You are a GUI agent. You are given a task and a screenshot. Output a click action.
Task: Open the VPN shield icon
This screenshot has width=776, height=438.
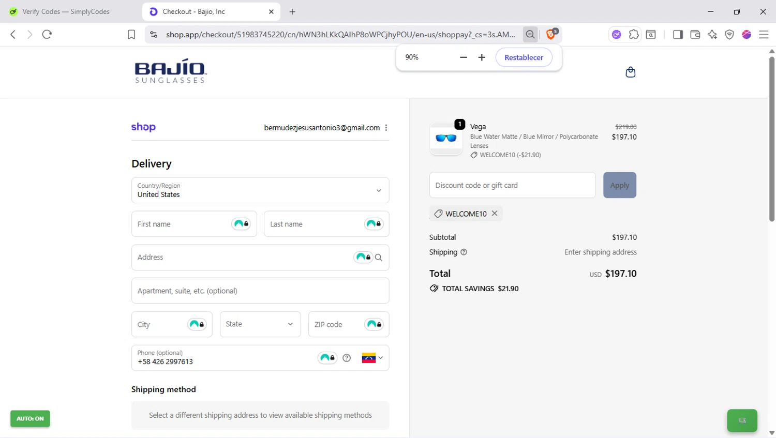(729, 35)
